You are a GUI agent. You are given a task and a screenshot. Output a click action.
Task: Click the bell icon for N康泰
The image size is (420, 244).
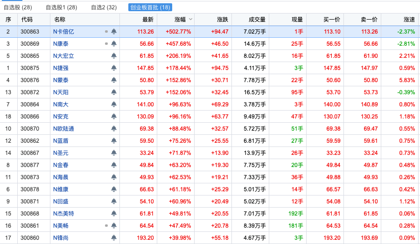(114, 44)
